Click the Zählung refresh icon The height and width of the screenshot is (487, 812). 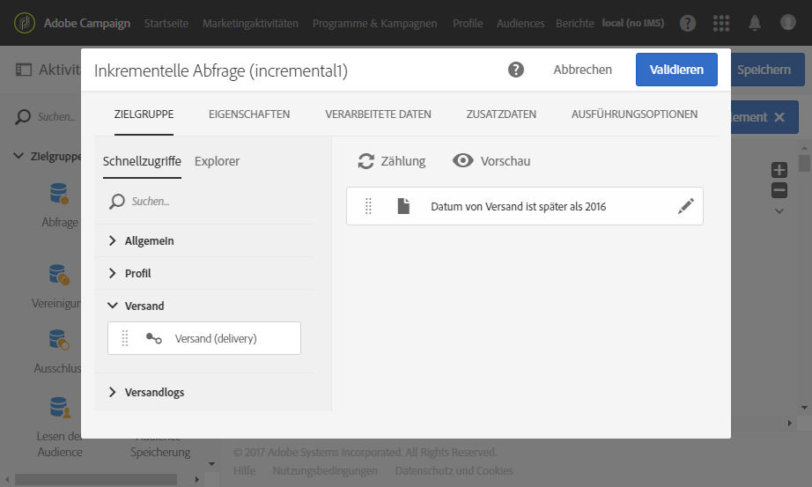click(366, 161)
